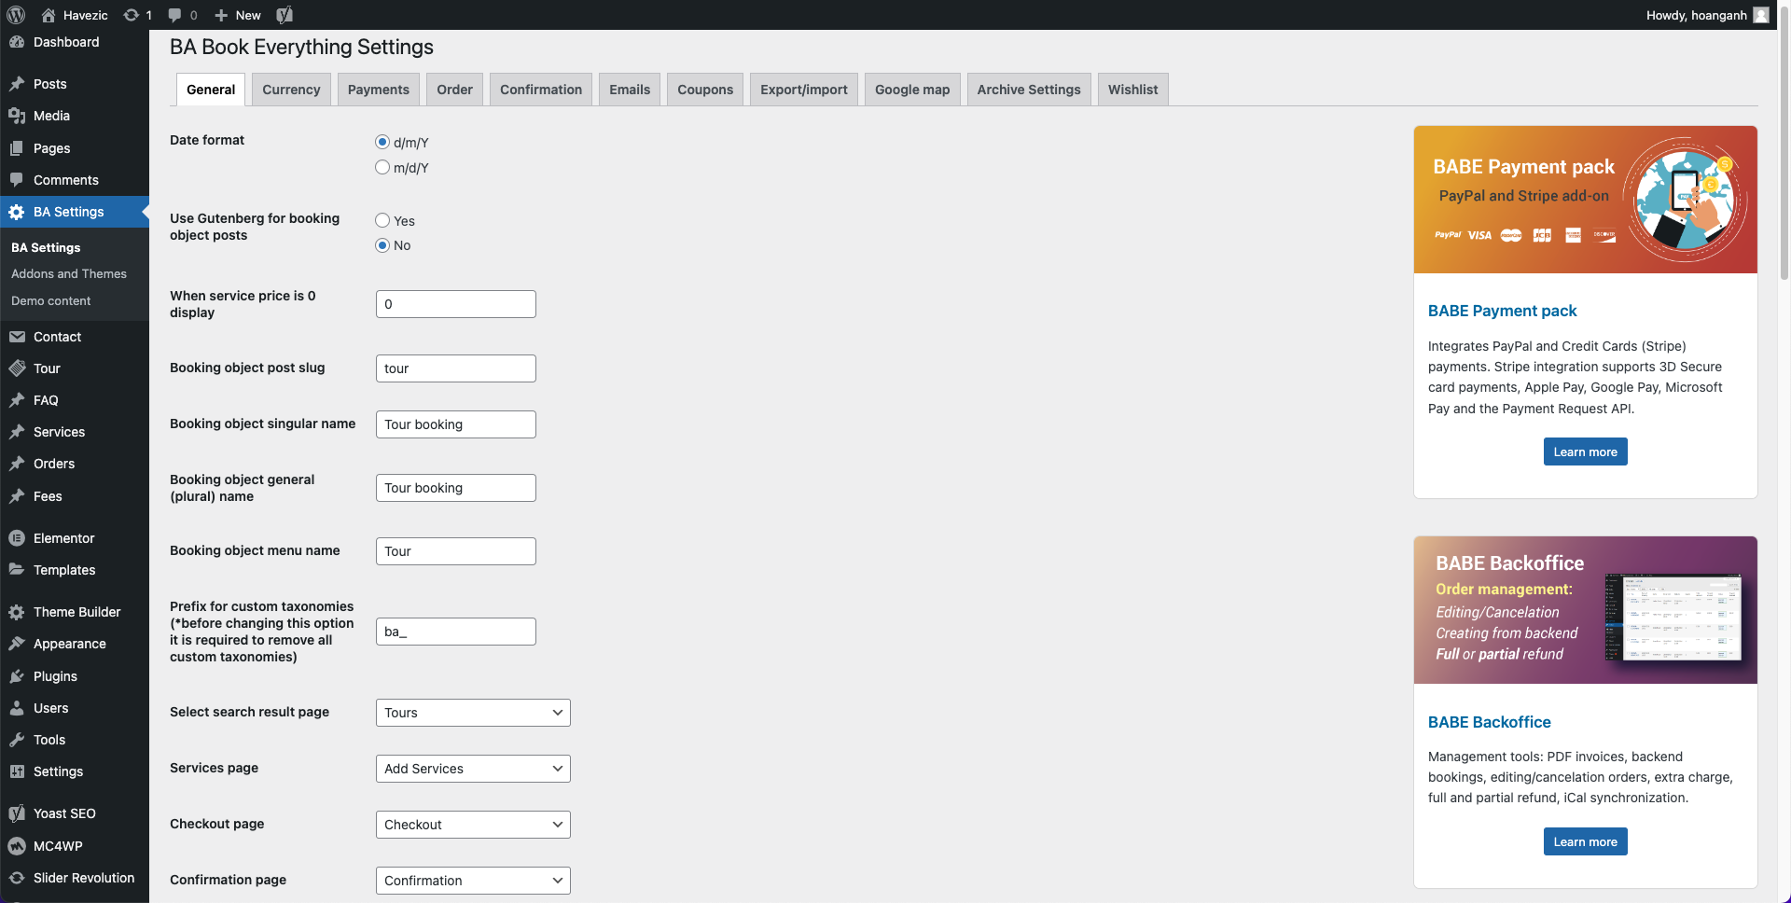Image resolution: width=1791 pixels, height=903 pixels.
Task: Click the Yoast SEO sidebar icon
Action: [x=17, y=813]
